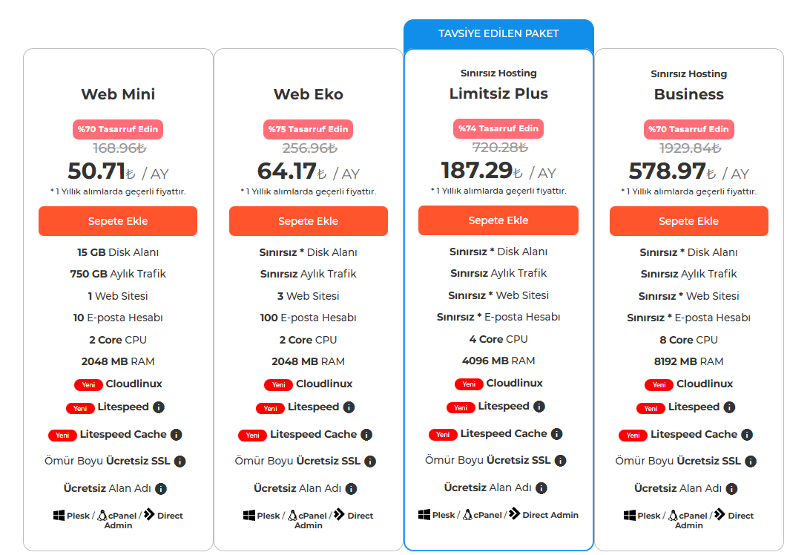Click Ücretsiz Alan Adı info icon in Business
This screenshot has height=555, width=810.
pyautogui.click(x=731, y=488)
